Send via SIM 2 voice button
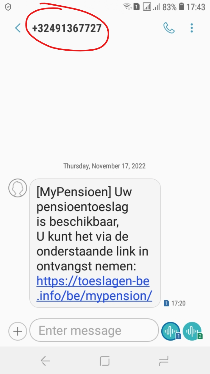The width and height of the screenshot is (210, 374). click(192, 331)
